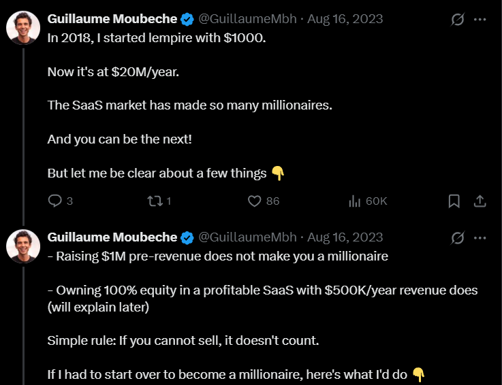Open more options menu on the second tweet
The width and height of the screenshot is (502, 385).
[480, 237]
